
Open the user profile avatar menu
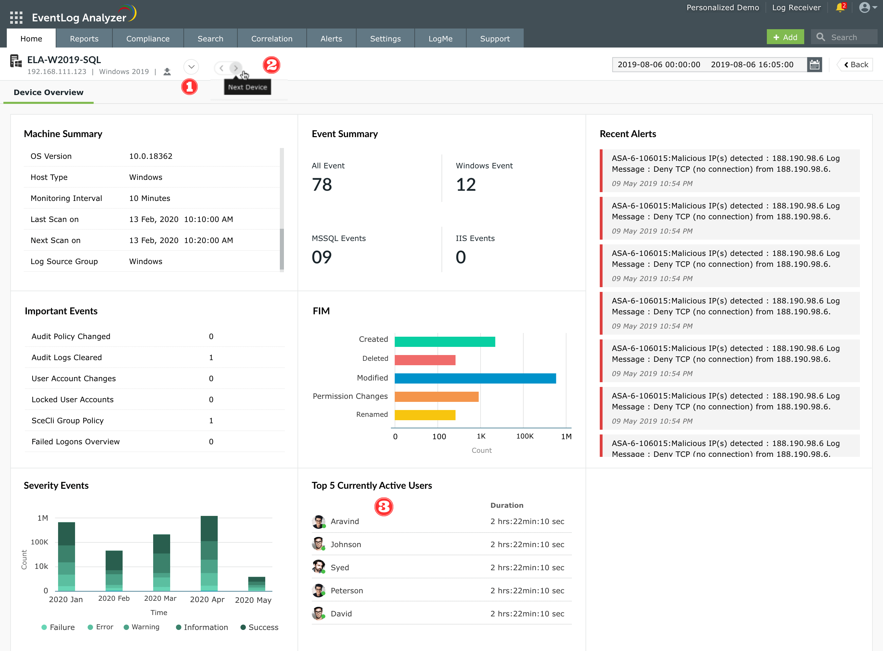click(x=864, y=7)
